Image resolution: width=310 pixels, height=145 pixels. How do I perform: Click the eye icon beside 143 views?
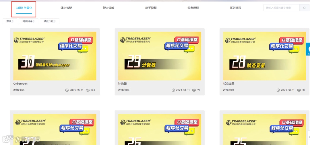point(88,90)
